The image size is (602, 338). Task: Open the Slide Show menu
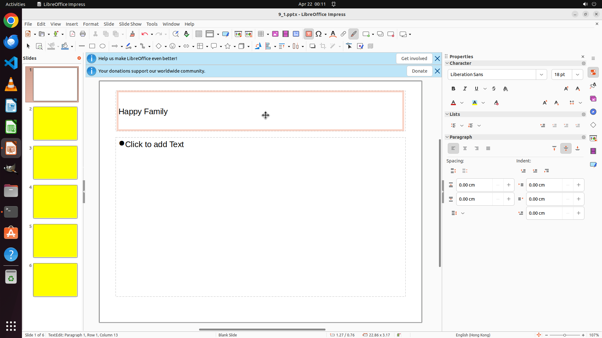(130, 24)
